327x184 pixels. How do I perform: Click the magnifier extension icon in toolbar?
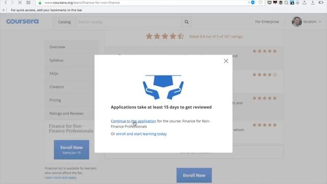click(286, 3)
